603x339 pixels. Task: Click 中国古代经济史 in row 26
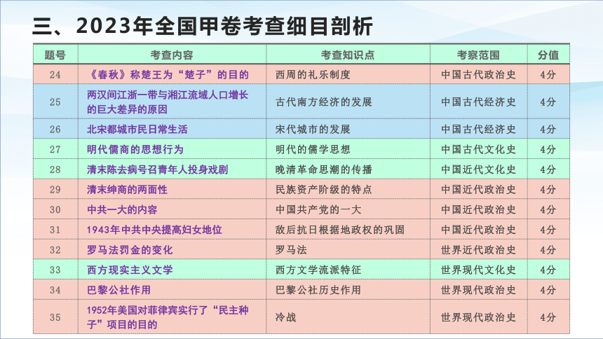click(x=478, y=129)
